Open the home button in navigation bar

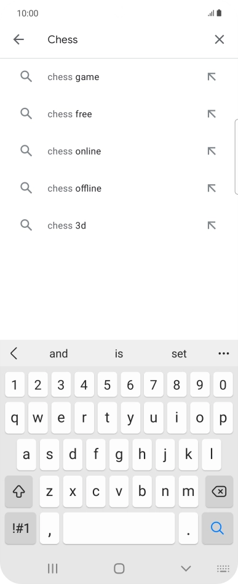(119, 569)
